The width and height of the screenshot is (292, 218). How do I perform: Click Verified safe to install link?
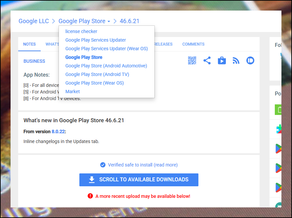click(143, 165)
